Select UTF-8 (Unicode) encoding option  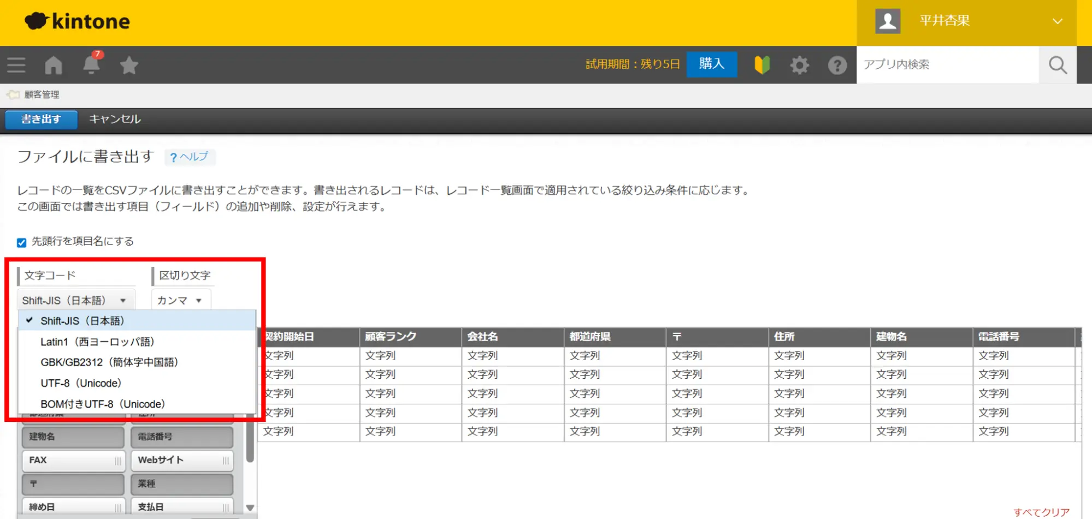[x=81, y=383]
